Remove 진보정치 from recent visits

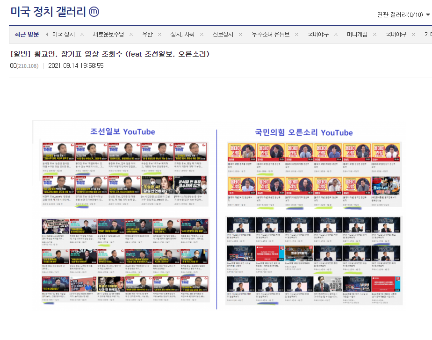pyautogui.click(x=240, y=35)
